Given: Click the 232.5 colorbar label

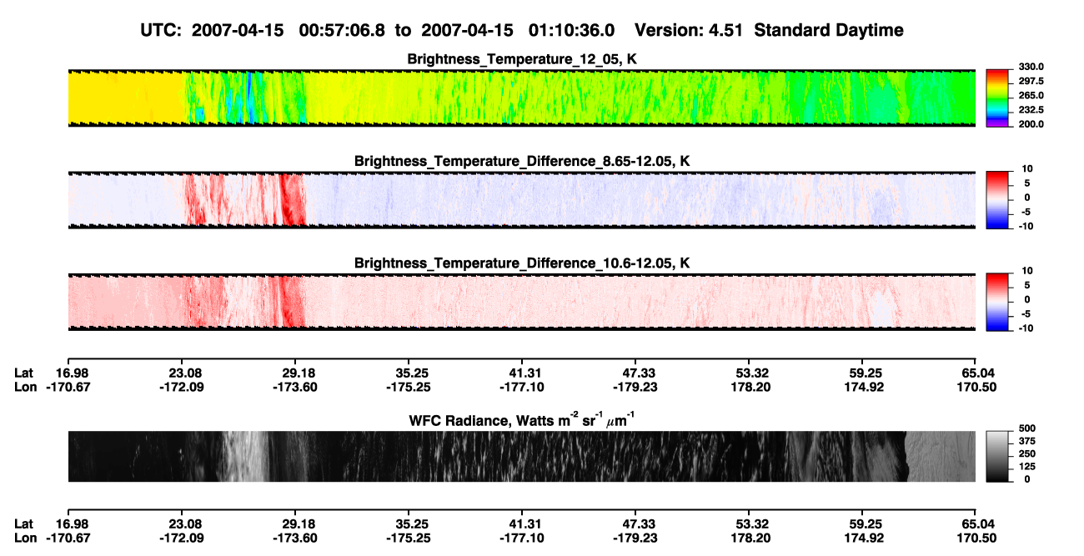Looking at the screenshot, I should [x=1031, y=109].
